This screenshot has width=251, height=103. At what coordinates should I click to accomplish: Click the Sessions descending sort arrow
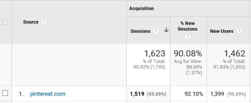tap(166, 30)
